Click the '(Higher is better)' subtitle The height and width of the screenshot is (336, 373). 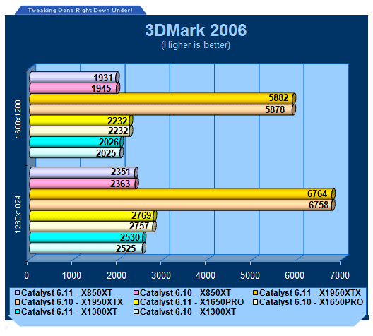click(196, 45)
